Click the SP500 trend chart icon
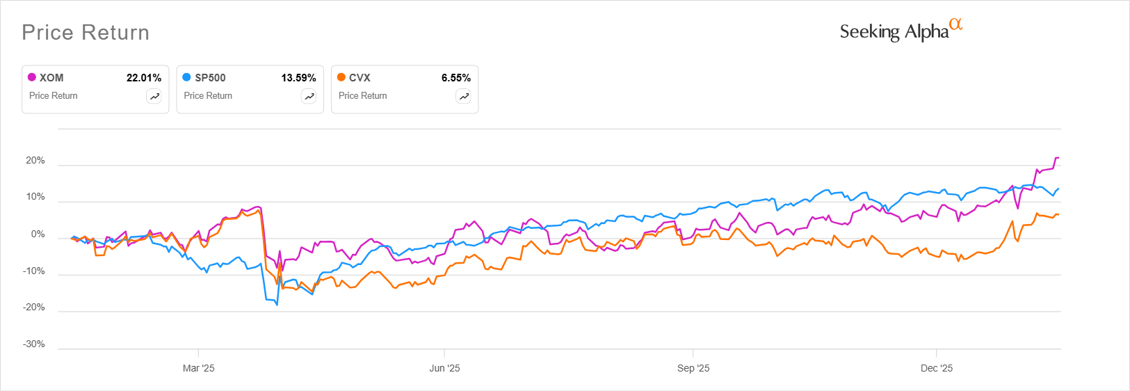This screenshot has height=391, width=1130. 309,97
